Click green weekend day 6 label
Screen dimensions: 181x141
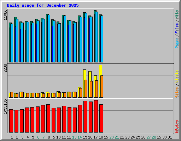(x=38, y=137)
